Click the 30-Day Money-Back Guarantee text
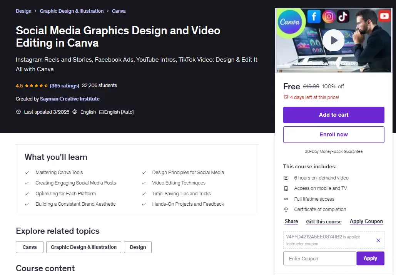Viewport: 396px width, 275px height. (x=334, y=151)
